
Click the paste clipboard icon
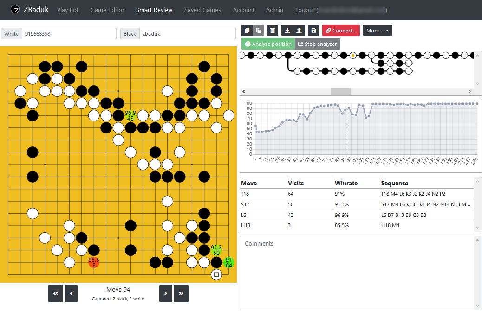click(x=259, y=31)
